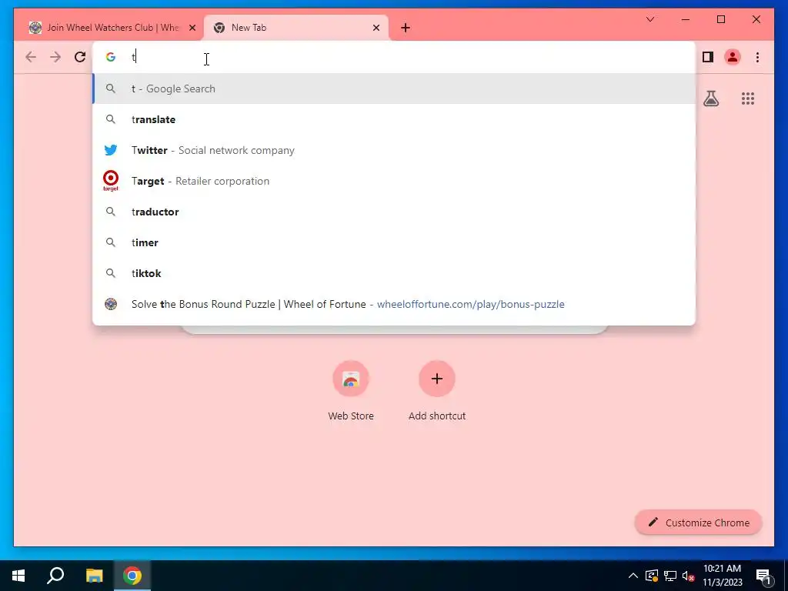Viewport: 788px width, 591px height.
Task: Click the Add shortcut button
Action: tap(437, 390)
